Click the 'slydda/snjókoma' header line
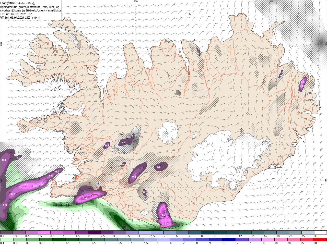327x245 pixels. [31, 10]
